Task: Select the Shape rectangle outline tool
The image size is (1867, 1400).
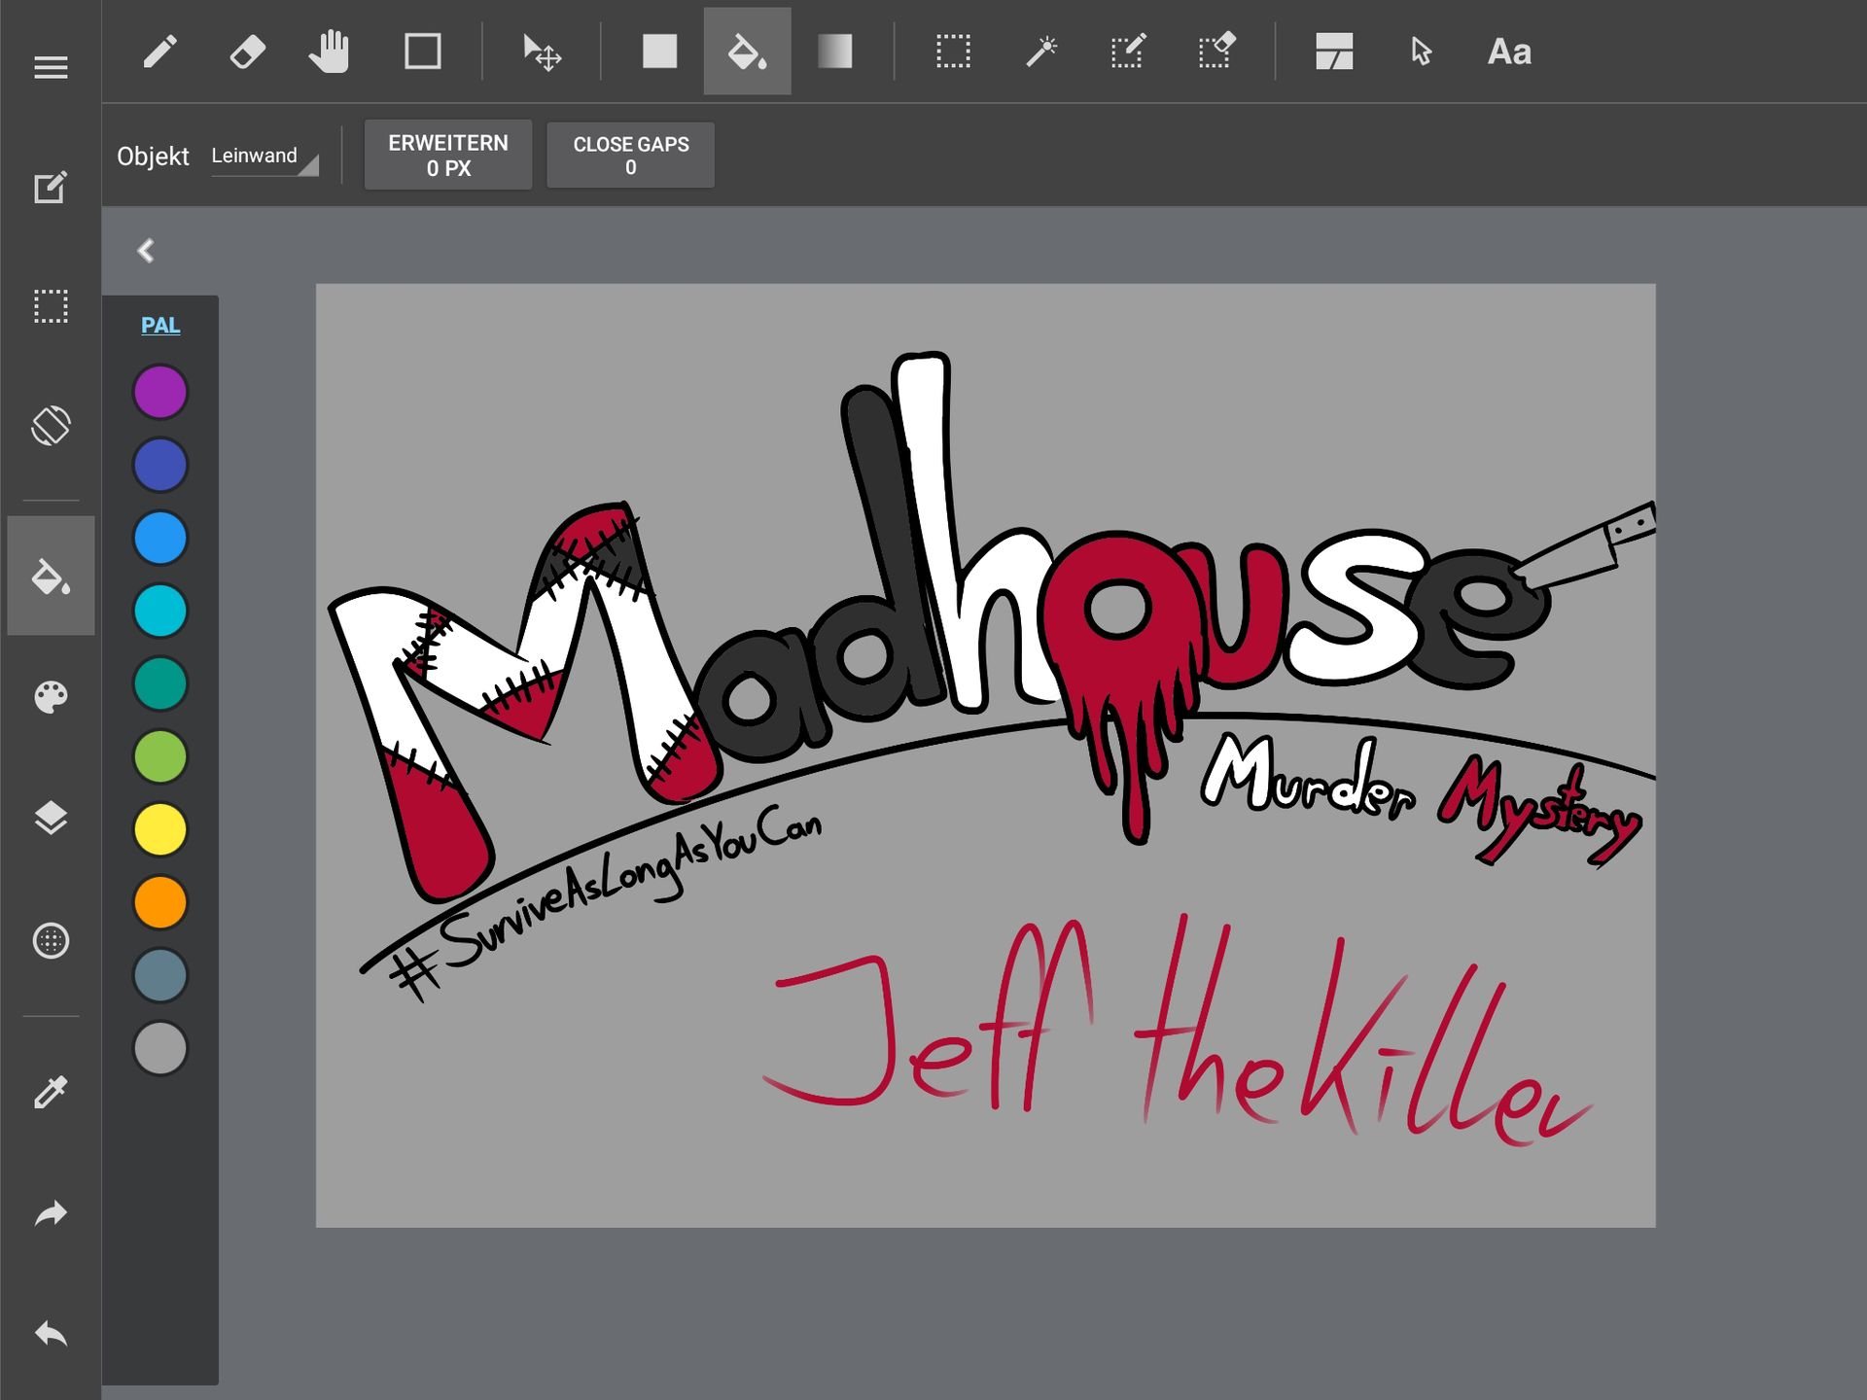Action: pos(422,52)
